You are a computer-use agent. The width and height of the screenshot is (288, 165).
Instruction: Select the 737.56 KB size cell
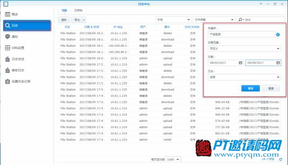point(222,127)
